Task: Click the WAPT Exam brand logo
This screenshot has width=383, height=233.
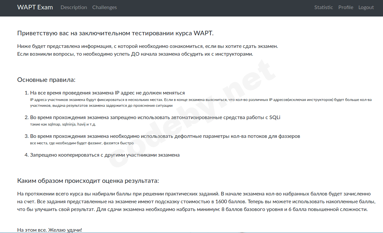Action: pyautogui.click(x=35, y=7)
